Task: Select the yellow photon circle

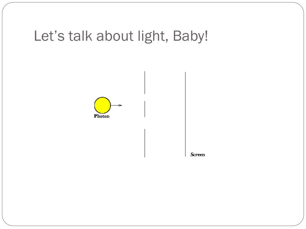Action: (x=102, y=105)
